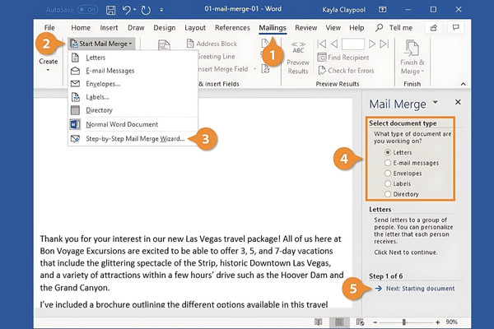Switch to the View tab
This screenshot has height=329, width=494.
click(333, 28)
